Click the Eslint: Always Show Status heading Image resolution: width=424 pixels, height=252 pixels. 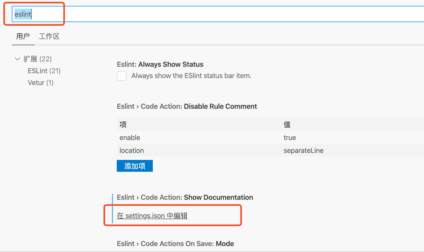tap(160, 64)
